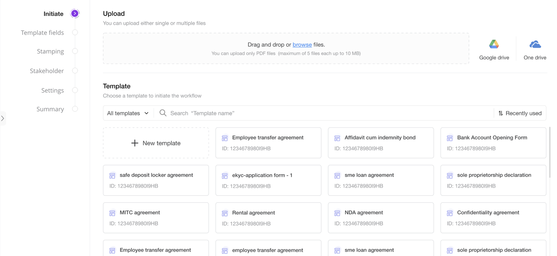
Task: Click the Google Drive icon
Action: click(494, 44)
